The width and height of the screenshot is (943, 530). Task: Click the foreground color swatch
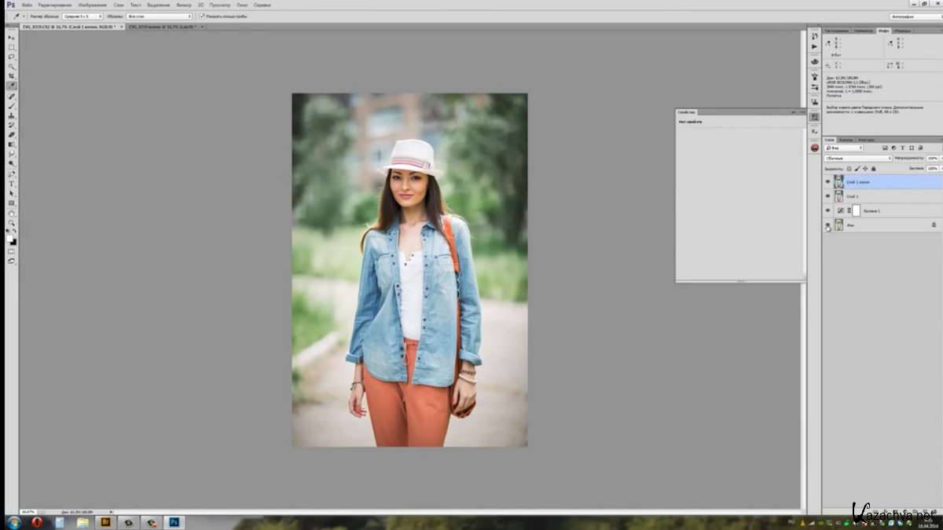[x=10, y=239]
